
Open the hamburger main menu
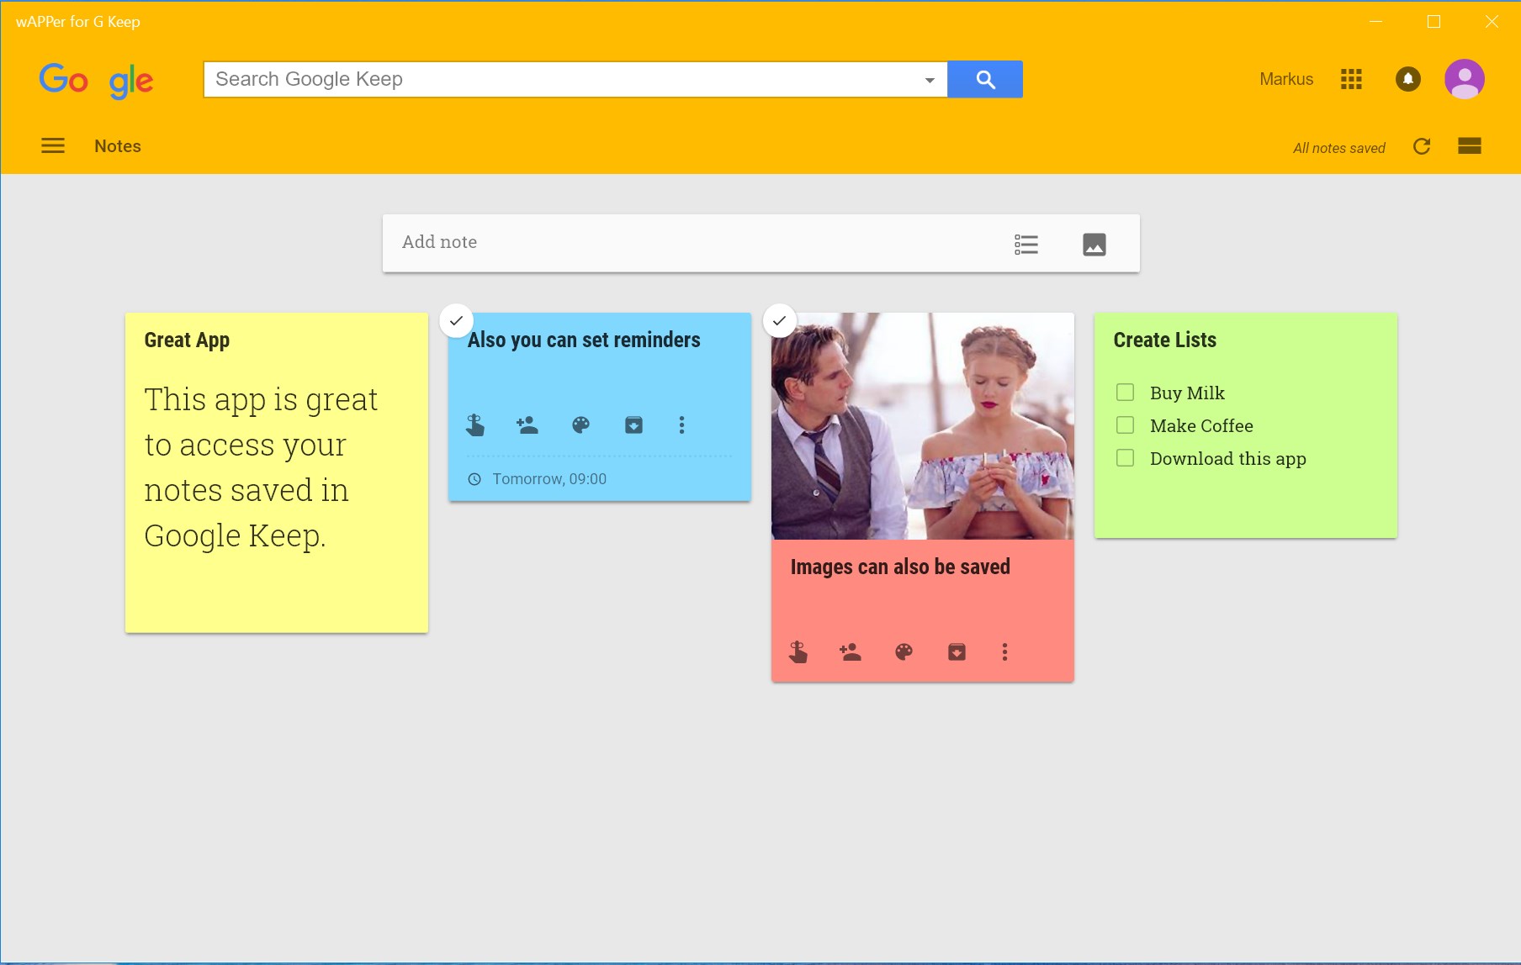[53, 146]
